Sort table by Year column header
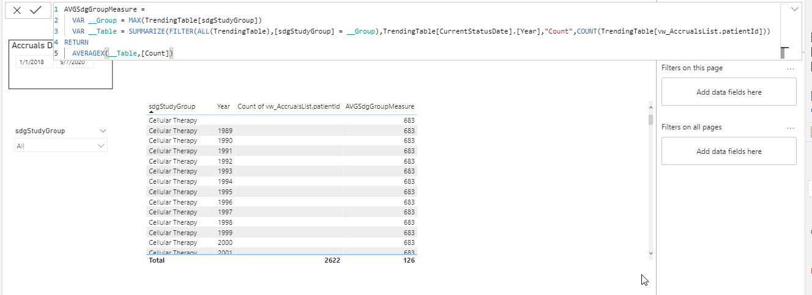This screenshot has height=295, width=812. pos(224,106)
